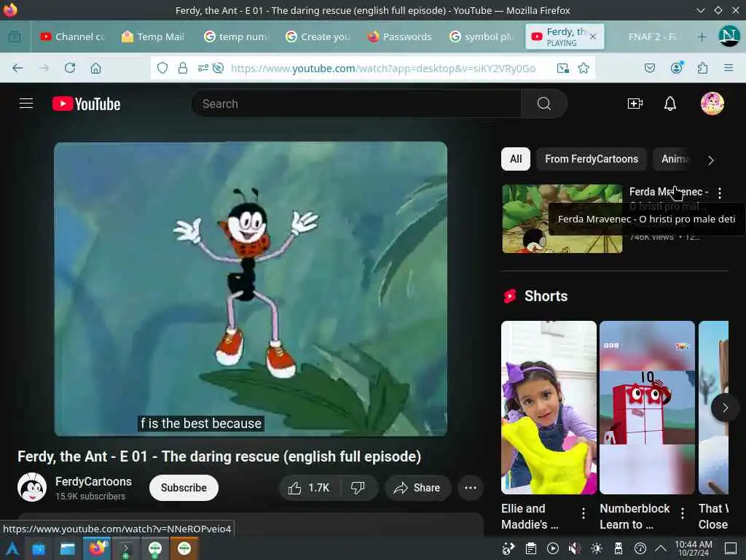
Task: Select the All filter chip
Action: click(516, 159)
